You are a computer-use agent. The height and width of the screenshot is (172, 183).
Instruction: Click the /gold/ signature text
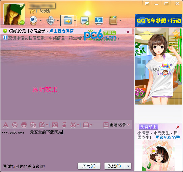[45, 11]
